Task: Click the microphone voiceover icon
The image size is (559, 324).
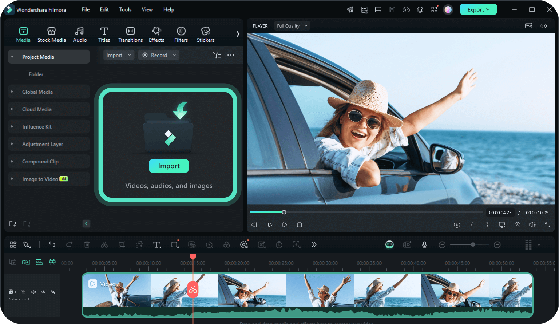Action: [424, 245]
